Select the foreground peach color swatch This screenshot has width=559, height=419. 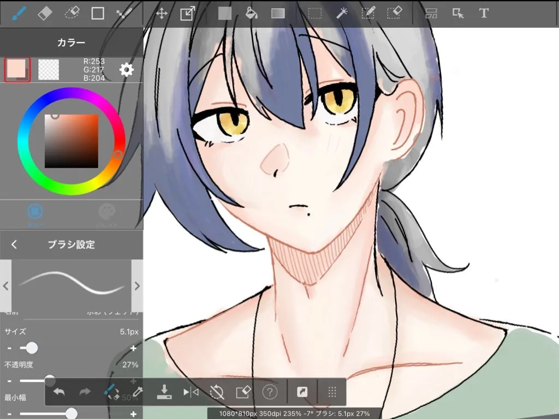(17, 69)
